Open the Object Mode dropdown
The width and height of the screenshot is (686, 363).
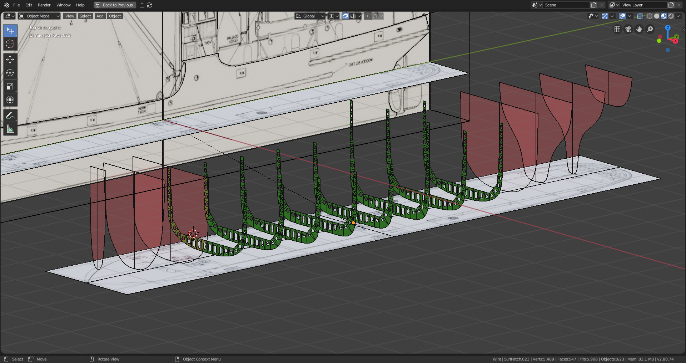(x=39, y=16)
